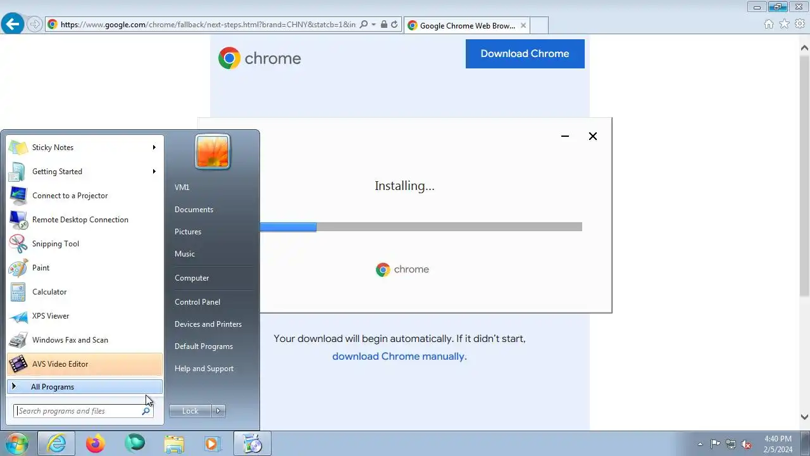
Task: Click download Chrome manually link
Action: (399, 357)
